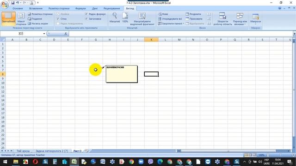Open Opera browser from taskbar
296x166 pixels.
pyautogui.click(x=35, y=162)
